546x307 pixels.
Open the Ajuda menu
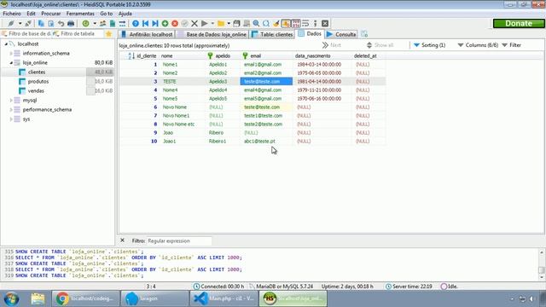coord(125,14)
